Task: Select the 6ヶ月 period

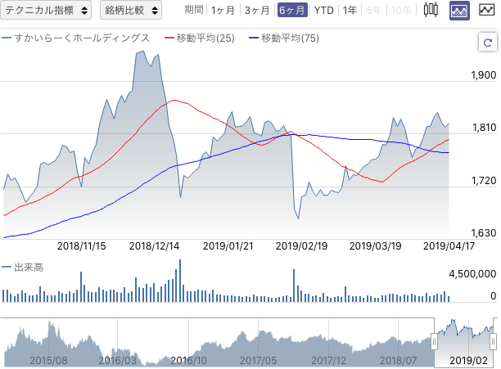Action: [292, 10]
